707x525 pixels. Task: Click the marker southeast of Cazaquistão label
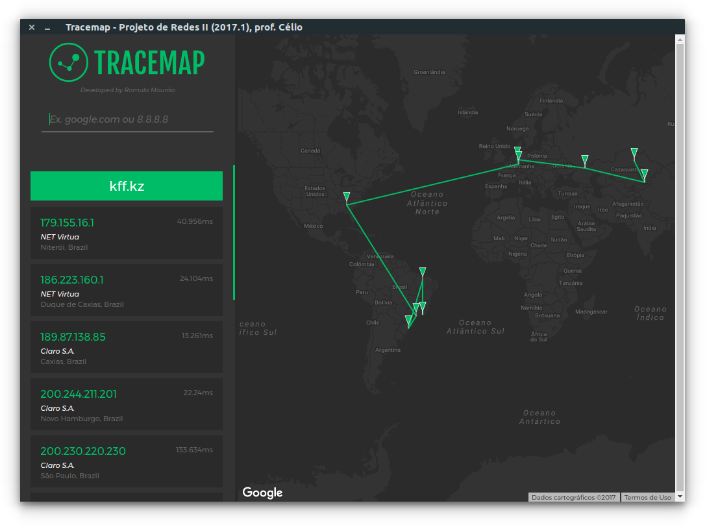coord(644,175)
